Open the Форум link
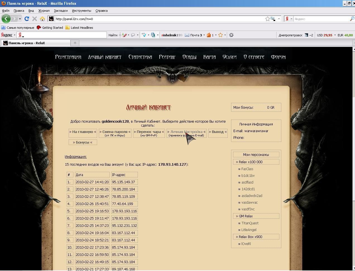The width and height of the screenshot is (355, 271). tap(278, 57)
